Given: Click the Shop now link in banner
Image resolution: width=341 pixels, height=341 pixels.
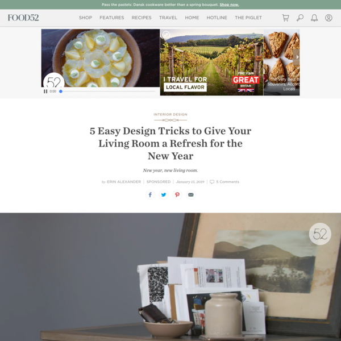Looking at the screenshot, I should click(x=229, y=5).
